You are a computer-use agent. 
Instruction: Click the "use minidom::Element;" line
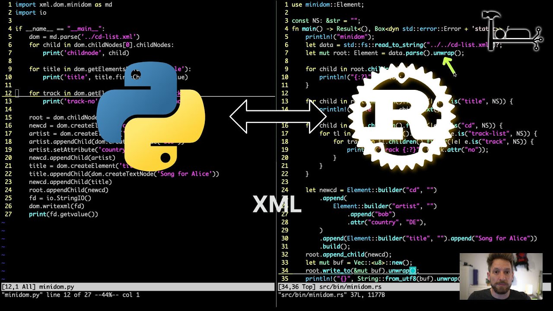tap(328, 4)
